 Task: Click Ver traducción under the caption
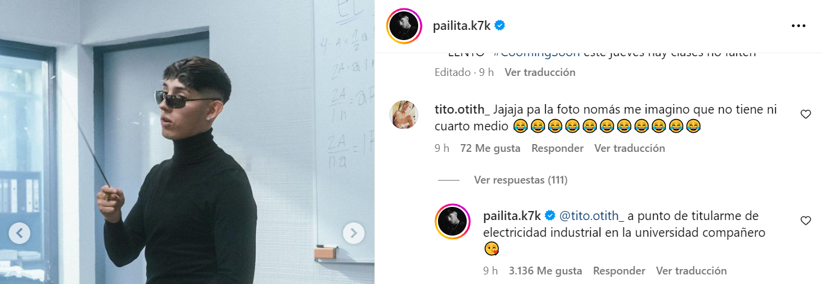tap(540, 72)
